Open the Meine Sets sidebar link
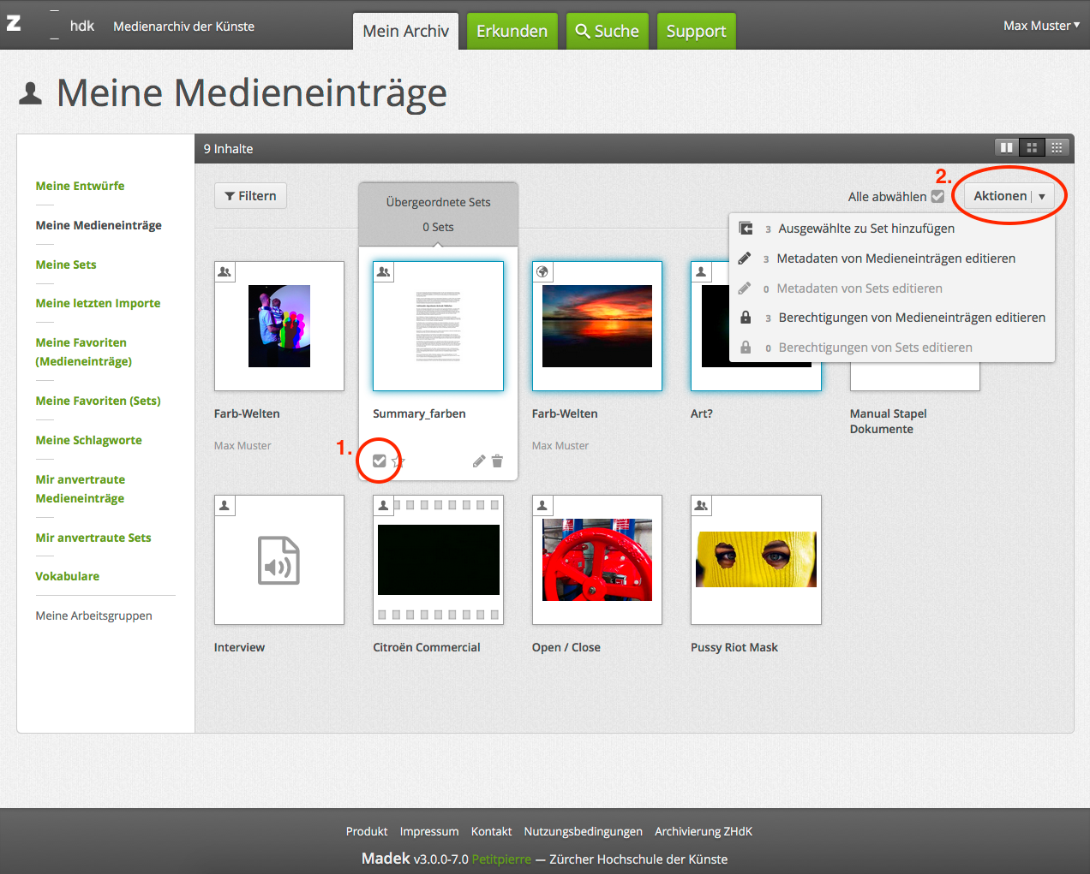1090x874 pixels. pyautogui.click(x=66, y=265)
